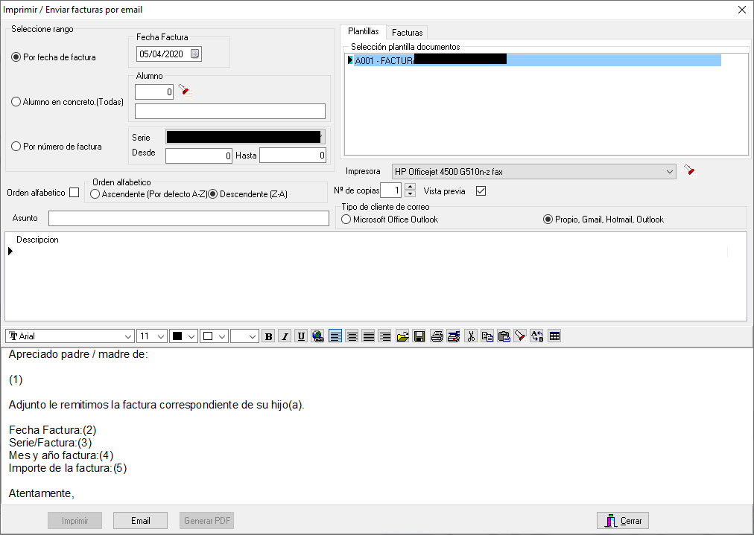Open the white background color picker
This screenshot has width=754, height=535.
(214, 336)
